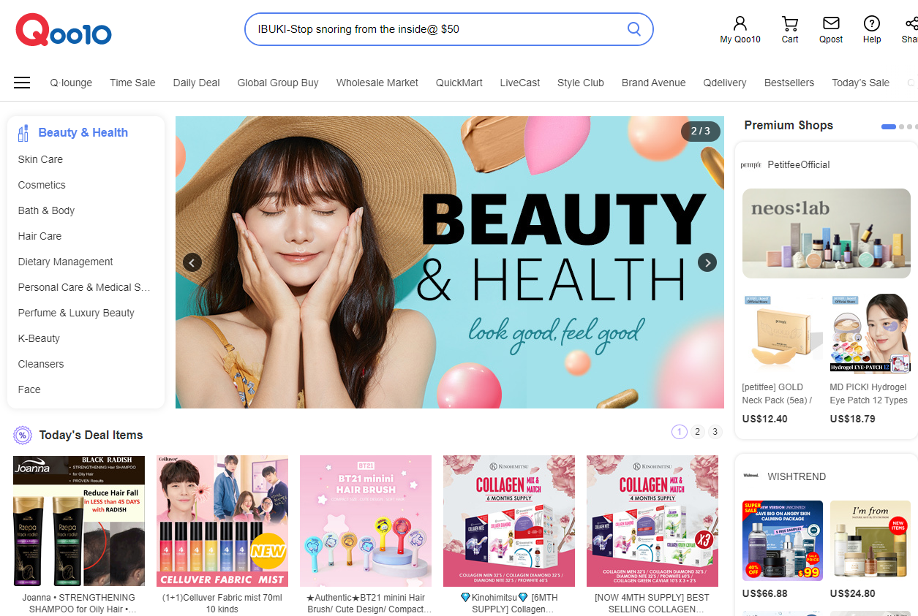Viewport: 918px width, 616px height.
Task: Select Bestsellers in top navigation
Action: click(x=789, y=83)
